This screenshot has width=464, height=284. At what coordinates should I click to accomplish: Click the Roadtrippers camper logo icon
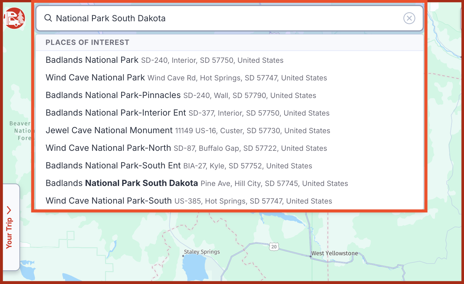point(14,18)
